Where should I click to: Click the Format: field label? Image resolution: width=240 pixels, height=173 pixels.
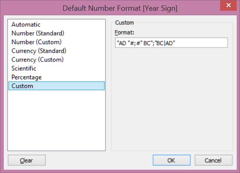(x=124, y=33)
